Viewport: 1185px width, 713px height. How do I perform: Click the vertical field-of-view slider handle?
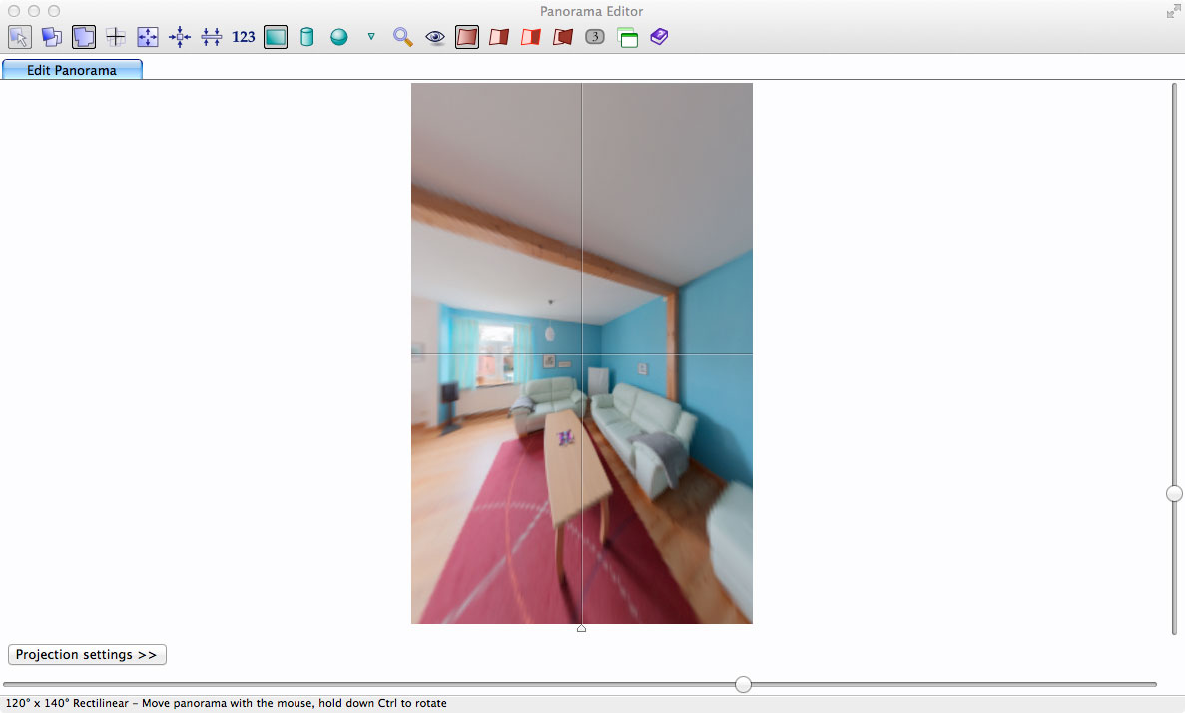pos(1174,493)
